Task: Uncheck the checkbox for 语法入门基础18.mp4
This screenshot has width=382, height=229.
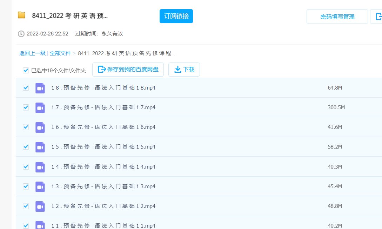Action: (x=26, y=88)
